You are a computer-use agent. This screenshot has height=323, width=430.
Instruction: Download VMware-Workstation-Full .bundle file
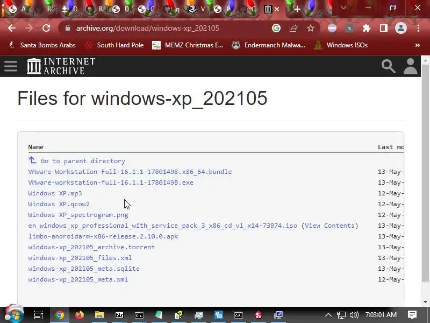(x=130, y=172)
